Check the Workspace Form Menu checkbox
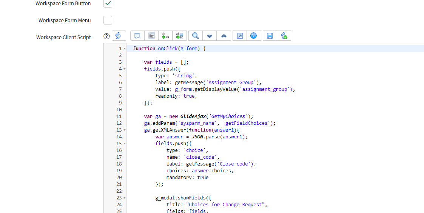The image size is (424, 213). (108, 20)
